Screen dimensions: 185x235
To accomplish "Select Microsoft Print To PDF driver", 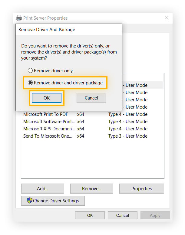I will coord(45,114).
